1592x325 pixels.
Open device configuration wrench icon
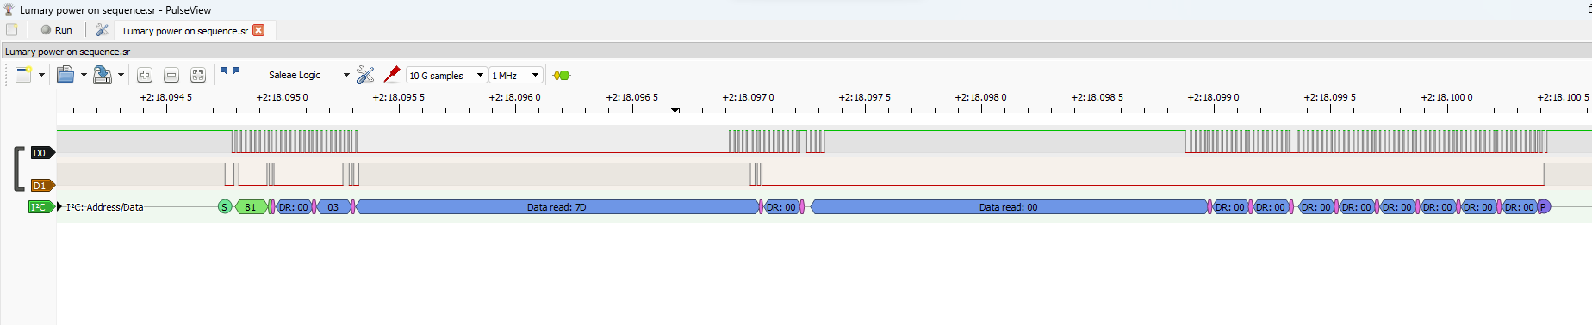(x=365, y=75)
